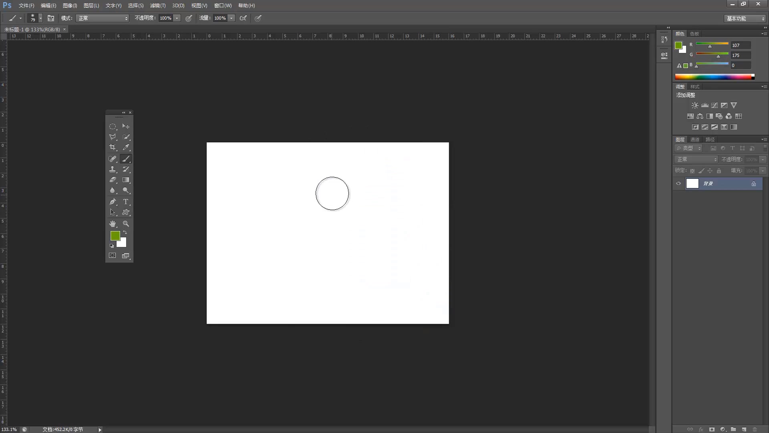This screenshot has height=433, width=769.
Task: Open the Curves adjustment icon
Action: coord(714,105)
